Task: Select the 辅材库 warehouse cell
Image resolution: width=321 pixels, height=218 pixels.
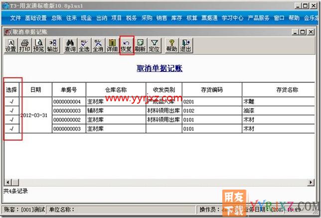Action: click(x=116, y=111)
